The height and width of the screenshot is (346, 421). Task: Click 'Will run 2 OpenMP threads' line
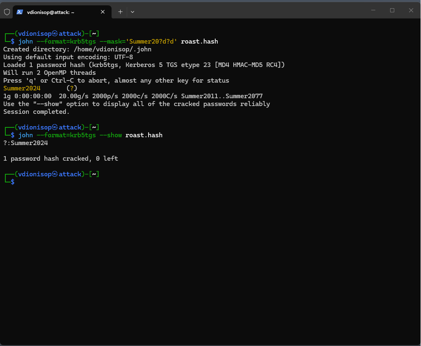pyautogui.click(x=49, y=73)
